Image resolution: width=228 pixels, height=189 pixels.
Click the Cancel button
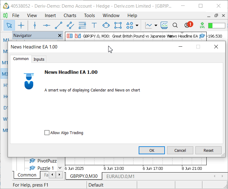180,150
